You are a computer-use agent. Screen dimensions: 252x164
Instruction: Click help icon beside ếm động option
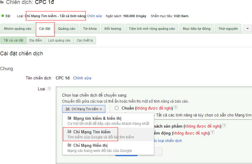pyautogui.click(x=213, y=132)
